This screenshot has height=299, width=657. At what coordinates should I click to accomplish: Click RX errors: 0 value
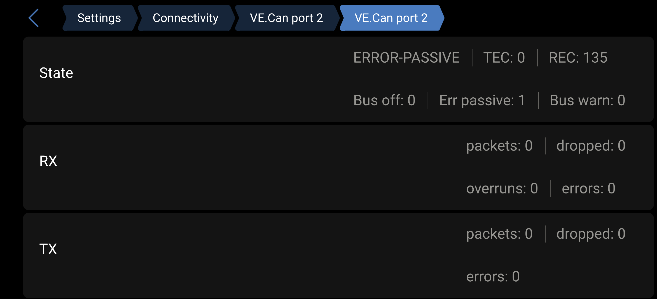[589, 189]
